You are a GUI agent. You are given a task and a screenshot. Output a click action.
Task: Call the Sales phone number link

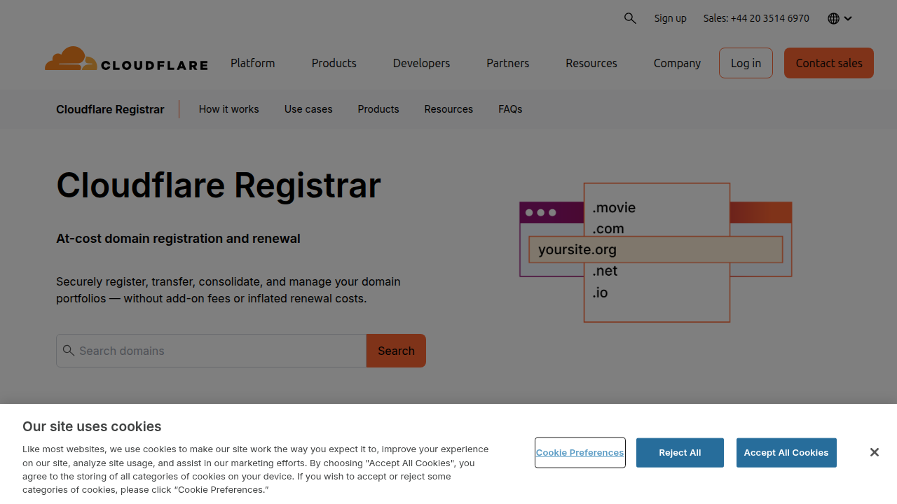click(756, 18)
